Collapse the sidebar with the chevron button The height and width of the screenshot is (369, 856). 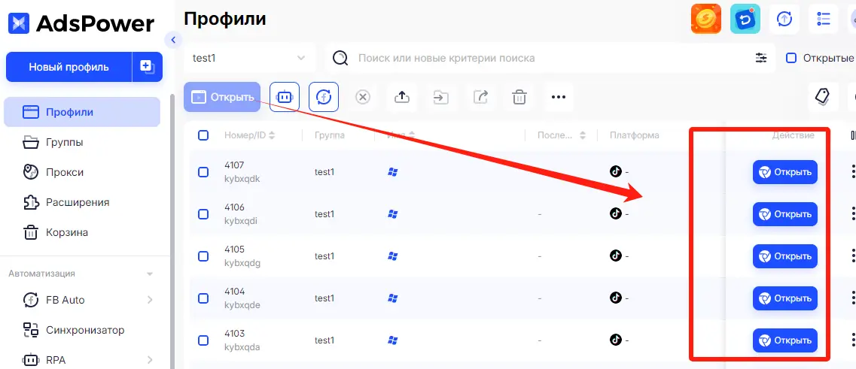(x=173, y=40)
